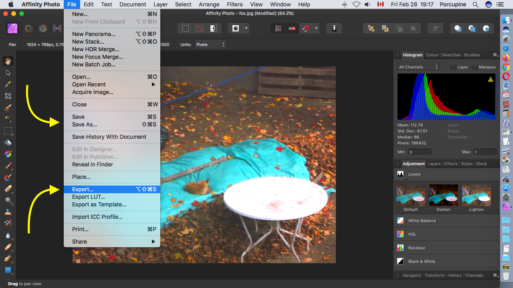The width and height of the screenshot is (513, 288).
Task: Open the Snapping options dropdown arrow
Action: [316, 28]
